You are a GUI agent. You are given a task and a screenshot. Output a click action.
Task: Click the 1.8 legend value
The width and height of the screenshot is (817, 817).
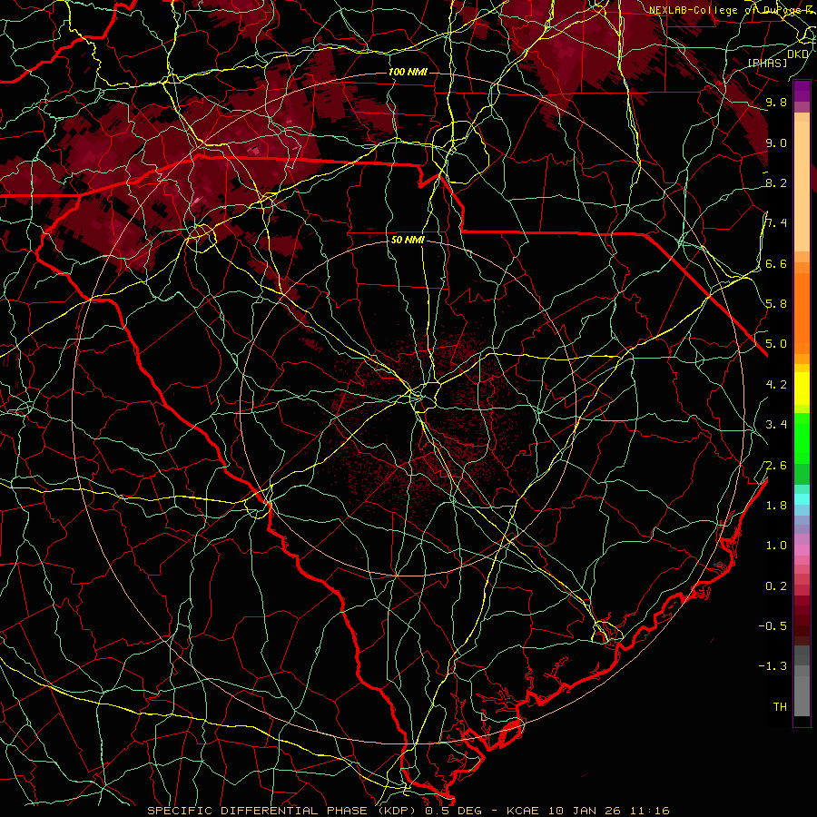pos(776,506)
